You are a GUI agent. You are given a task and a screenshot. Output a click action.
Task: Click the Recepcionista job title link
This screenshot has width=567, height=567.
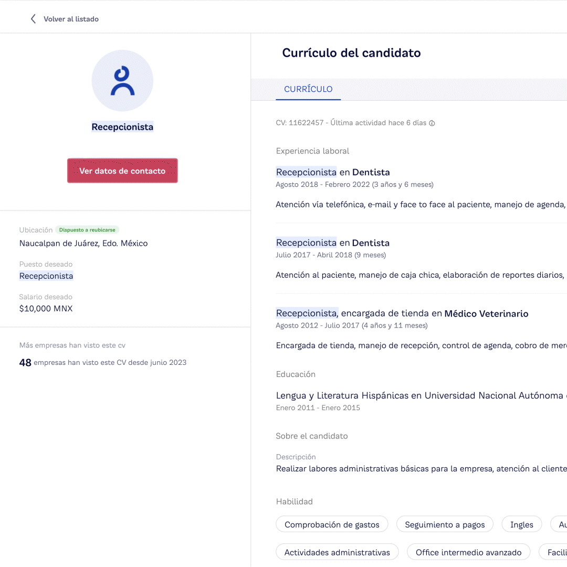tap(122, 127)
